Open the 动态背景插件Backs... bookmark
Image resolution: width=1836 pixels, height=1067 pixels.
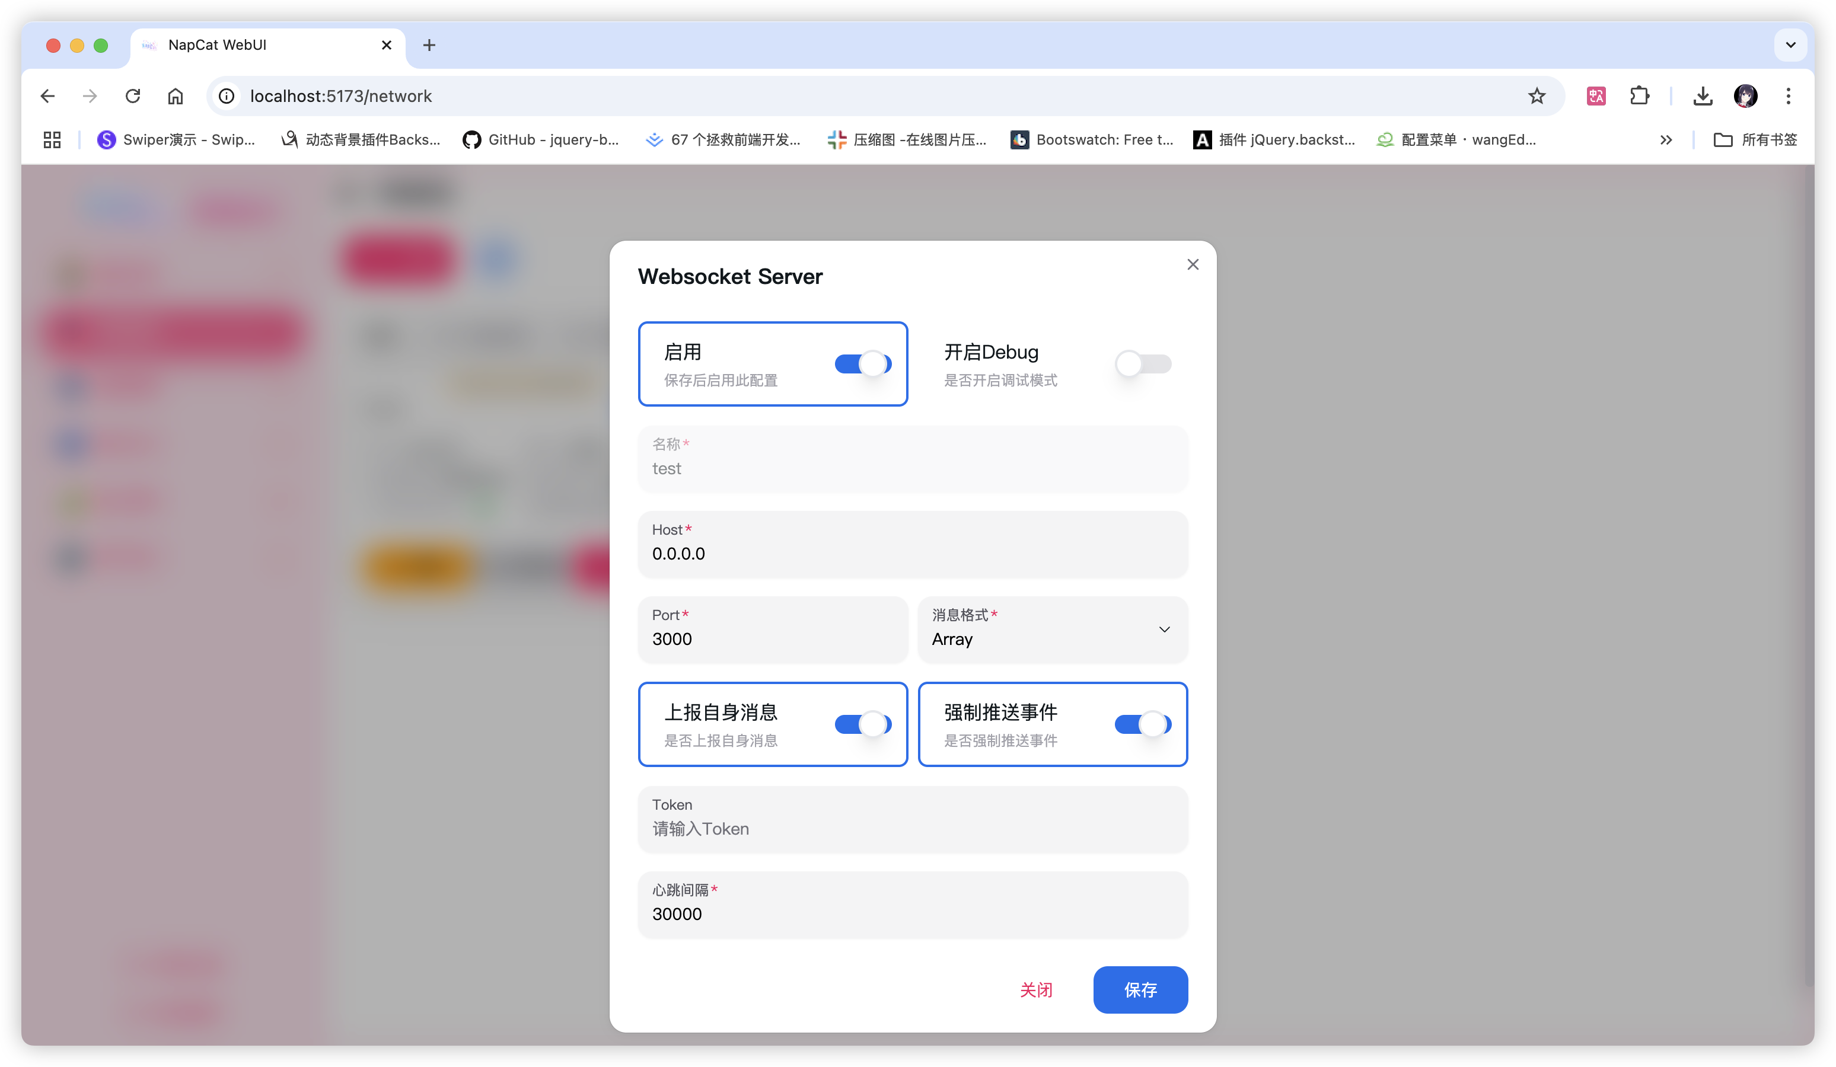pos(361,140)
